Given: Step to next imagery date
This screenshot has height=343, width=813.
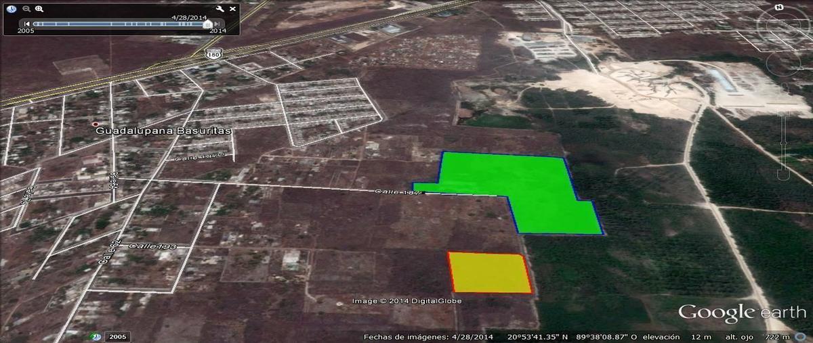Looking at the screenshot, I should click(217, 24).
